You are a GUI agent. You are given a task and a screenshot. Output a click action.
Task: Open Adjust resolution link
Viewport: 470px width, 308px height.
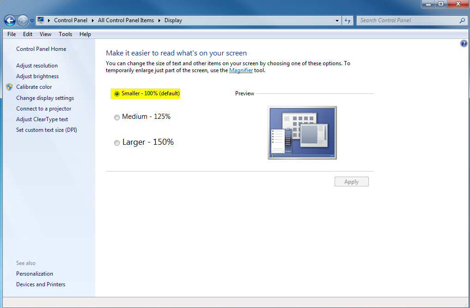coord(37,66)
